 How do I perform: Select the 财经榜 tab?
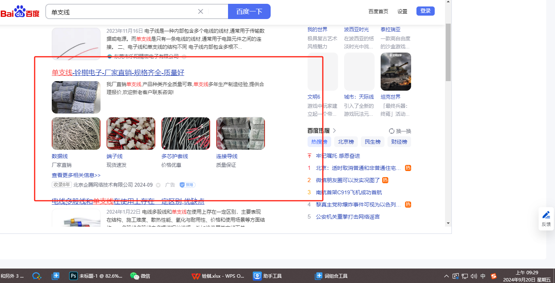[399, 142]
